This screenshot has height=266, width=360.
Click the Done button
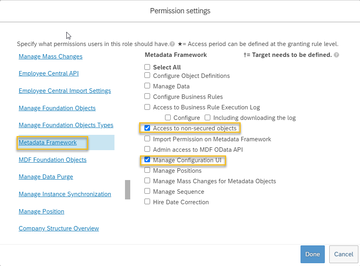[x=313, y=254]
